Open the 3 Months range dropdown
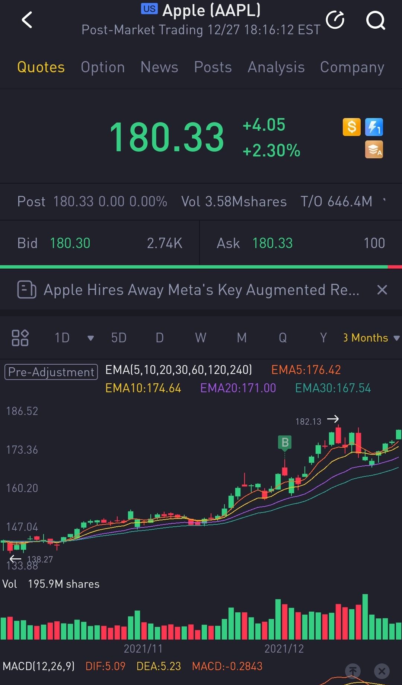The image size is (402, 685). (x=371, y=338)
